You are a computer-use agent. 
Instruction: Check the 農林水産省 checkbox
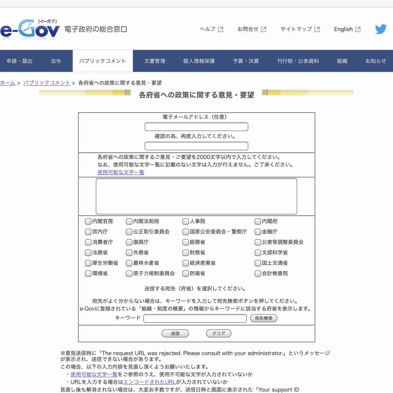(129, 263)
